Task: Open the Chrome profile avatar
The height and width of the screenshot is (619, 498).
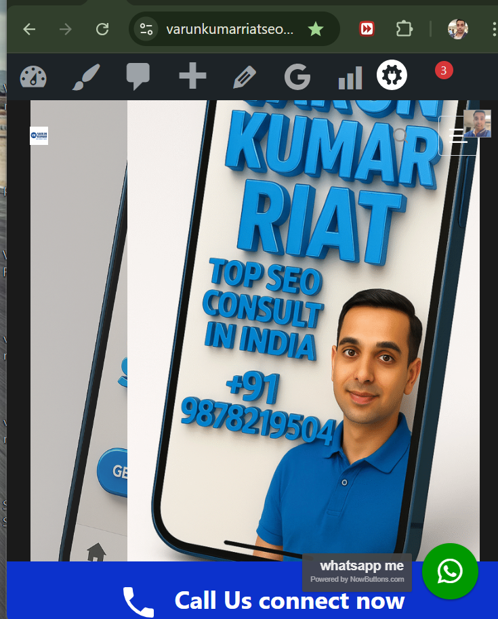Action: click(458, 29)
